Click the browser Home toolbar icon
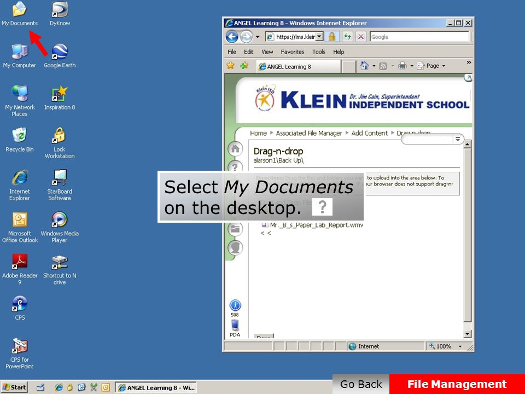Viewport: 525px width, 394px height. pos(364,66)
